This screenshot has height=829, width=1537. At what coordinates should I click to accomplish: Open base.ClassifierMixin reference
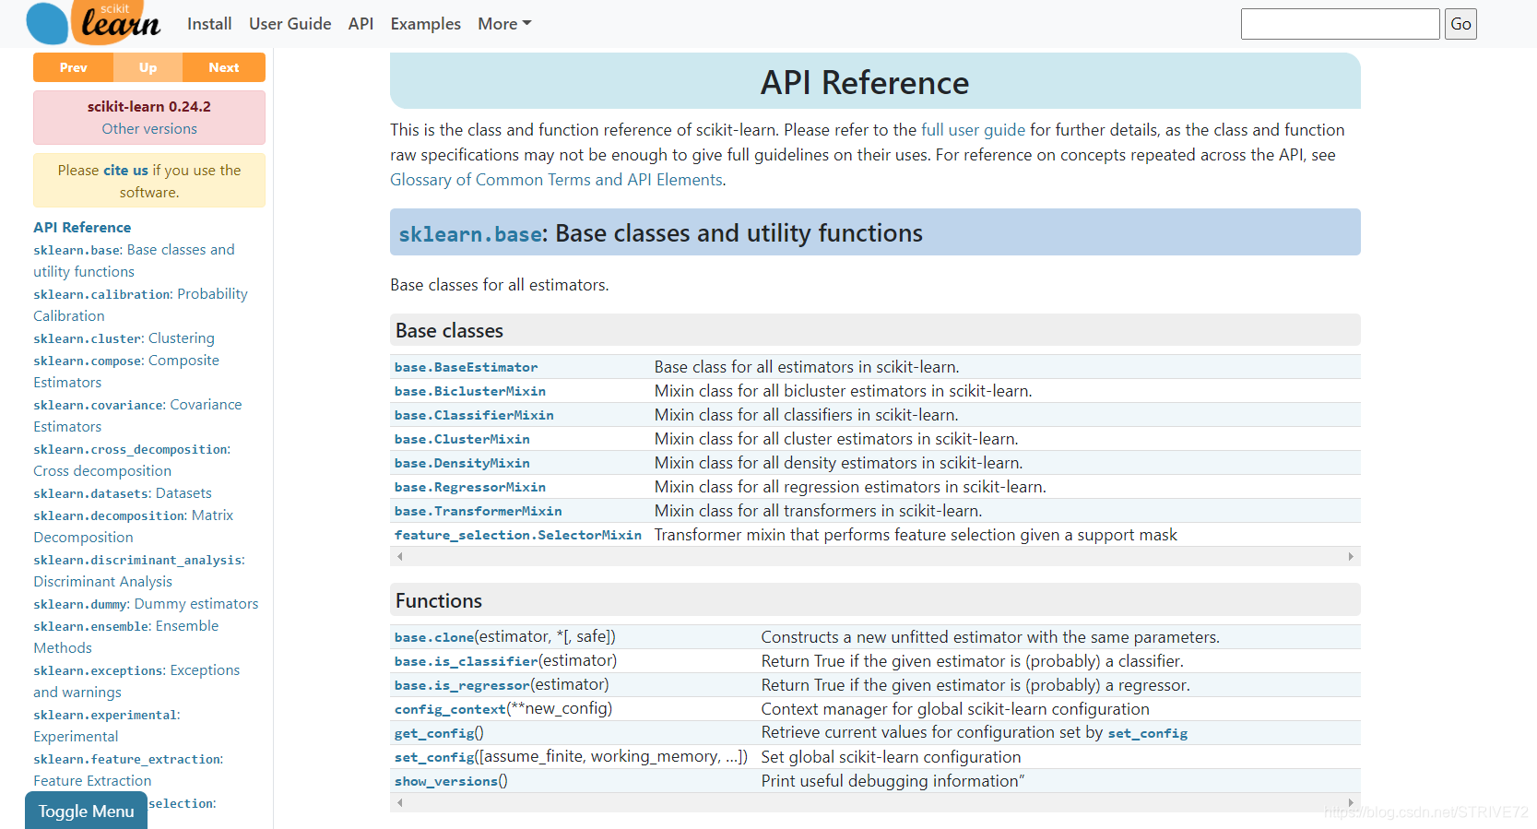[x=474, y=415]
